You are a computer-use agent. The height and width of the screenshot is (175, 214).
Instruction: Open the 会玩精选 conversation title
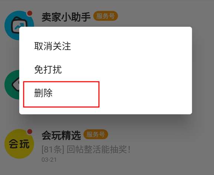point(61,135)
